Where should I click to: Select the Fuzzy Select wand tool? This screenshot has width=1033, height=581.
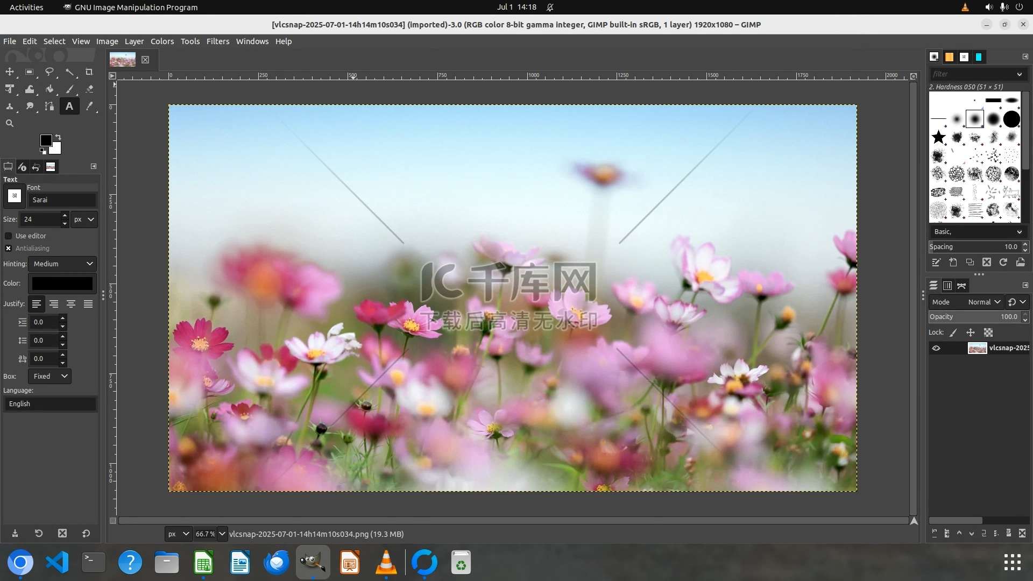click(69, 72)
